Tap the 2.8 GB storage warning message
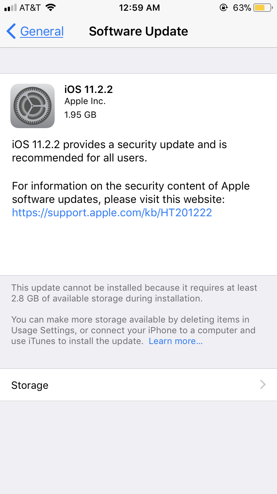Viewport: 277px width, 494px height. 134,293
